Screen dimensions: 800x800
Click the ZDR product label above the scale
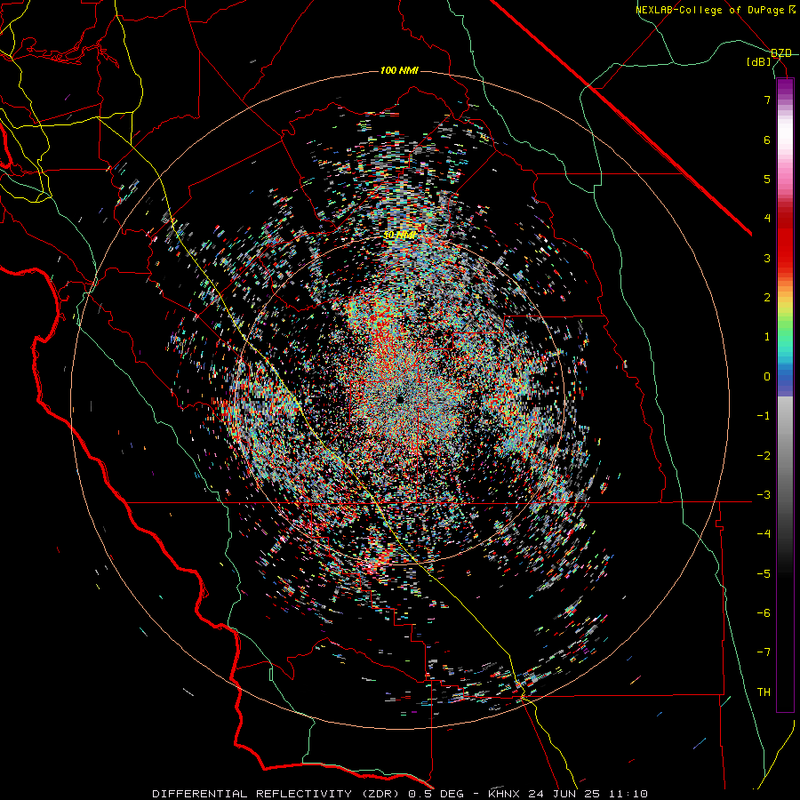coord(781,53)
